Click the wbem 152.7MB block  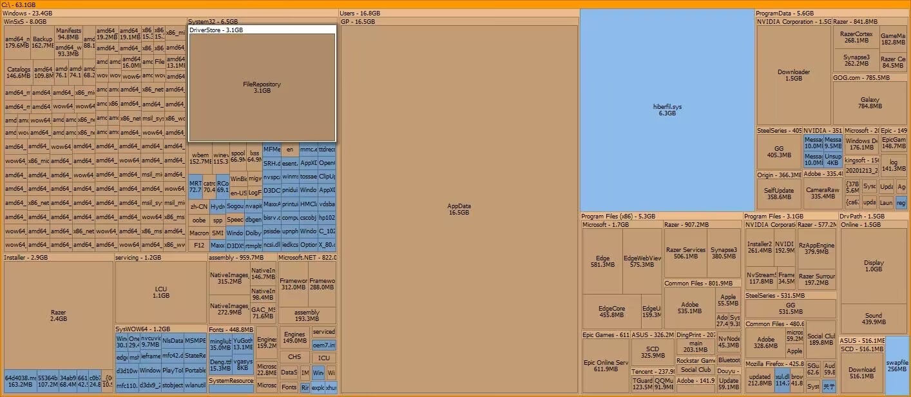pos(200,158)
